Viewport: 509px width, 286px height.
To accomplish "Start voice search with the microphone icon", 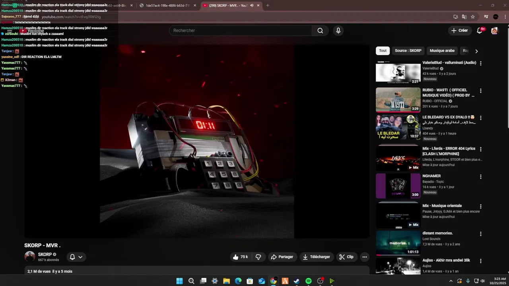I will click(338, 31).
